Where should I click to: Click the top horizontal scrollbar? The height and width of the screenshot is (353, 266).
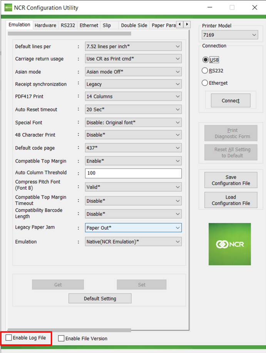[x=69, y=34]
